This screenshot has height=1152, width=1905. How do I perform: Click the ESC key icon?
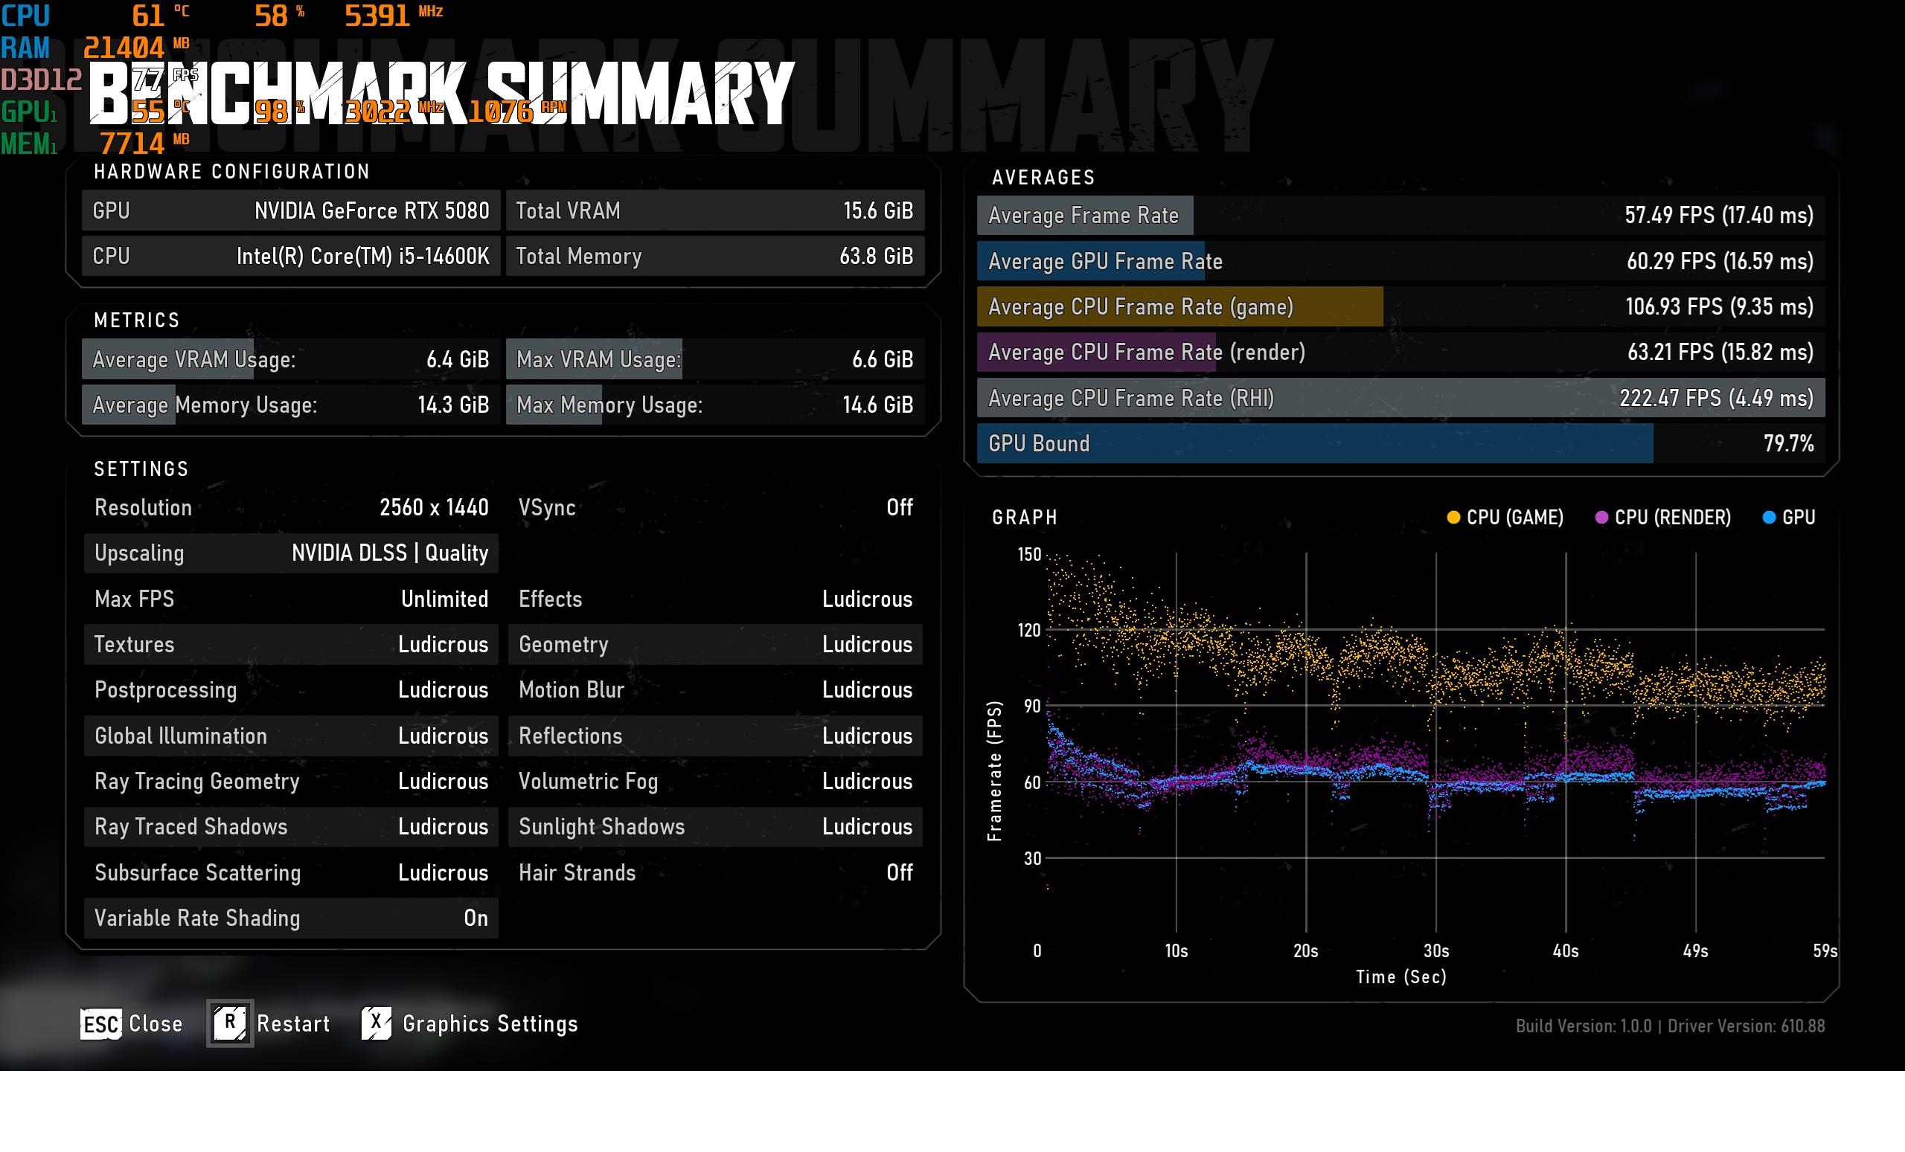click(100, 1024)
